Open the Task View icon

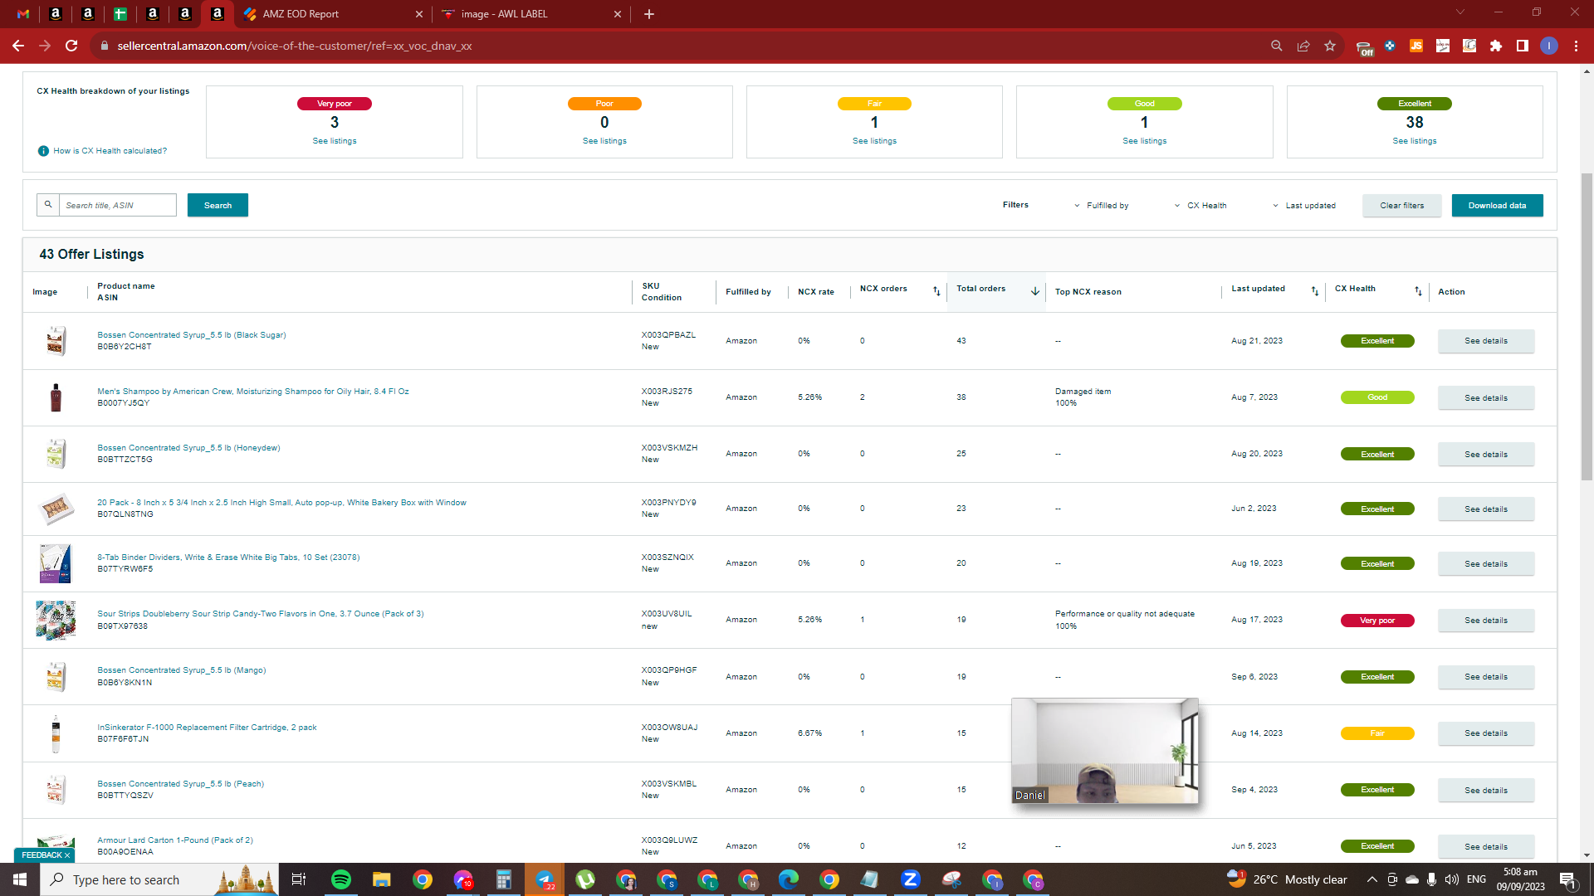coord(299,879)
